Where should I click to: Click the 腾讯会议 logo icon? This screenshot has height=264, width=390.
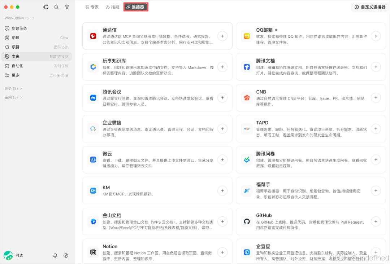pyautogui.click(x=93, y=98)
